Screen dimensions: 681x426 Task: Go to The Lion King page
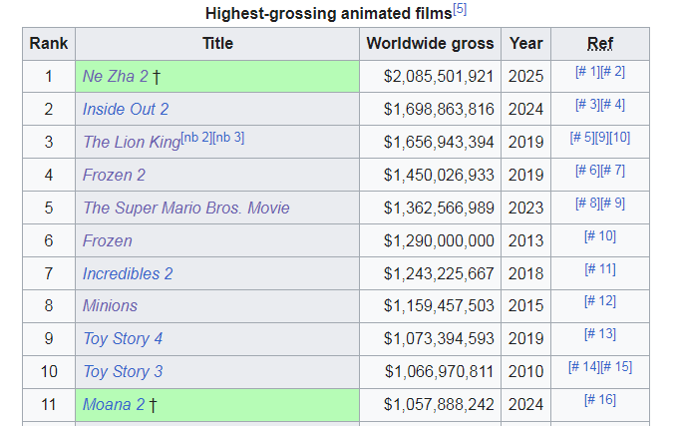131,143
